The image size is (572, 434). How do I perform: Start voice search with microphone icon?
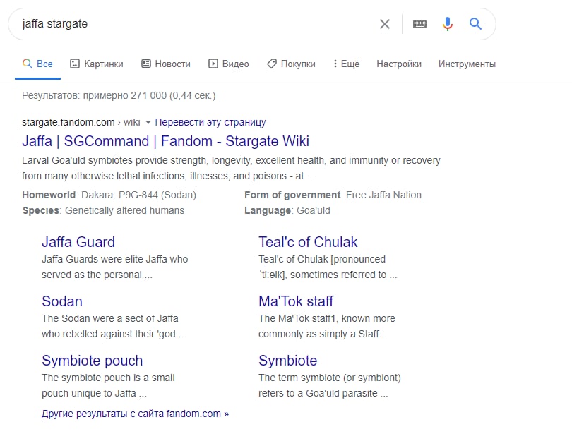[x=447, y=24]
